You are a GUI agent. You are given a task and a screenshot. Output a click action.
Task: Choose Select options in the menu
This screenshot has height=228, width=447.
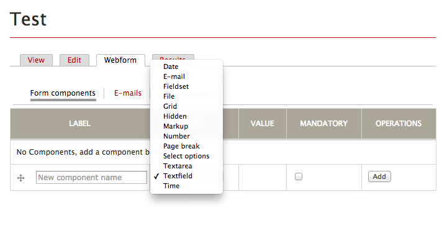pyautogui.click(x=186, y=156)
